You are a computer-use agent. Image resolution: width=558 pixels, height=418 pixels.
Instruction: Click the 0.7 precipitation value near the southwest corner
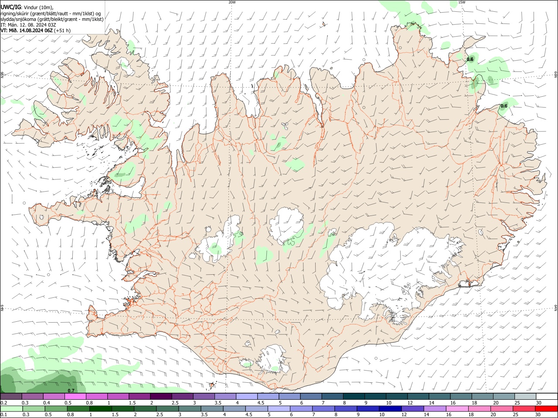71,391
